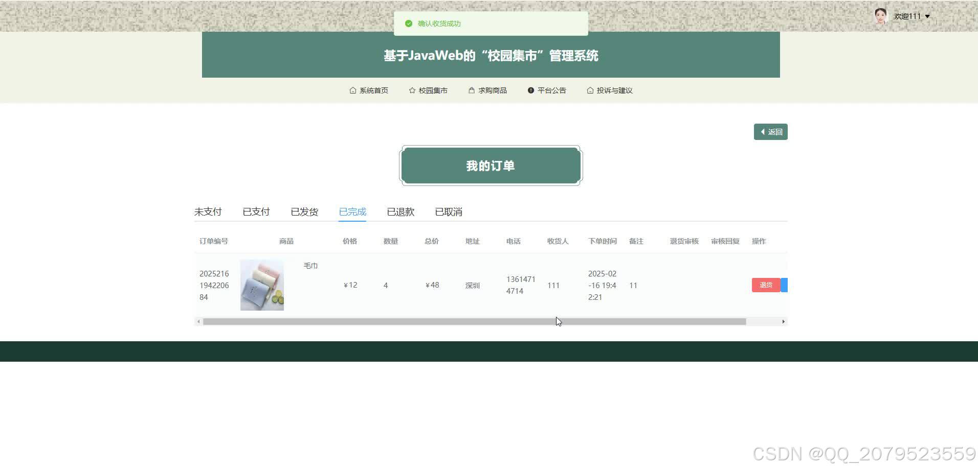Click the back arrow inside the 返回 button
The image size is (978, 470).
763,132
